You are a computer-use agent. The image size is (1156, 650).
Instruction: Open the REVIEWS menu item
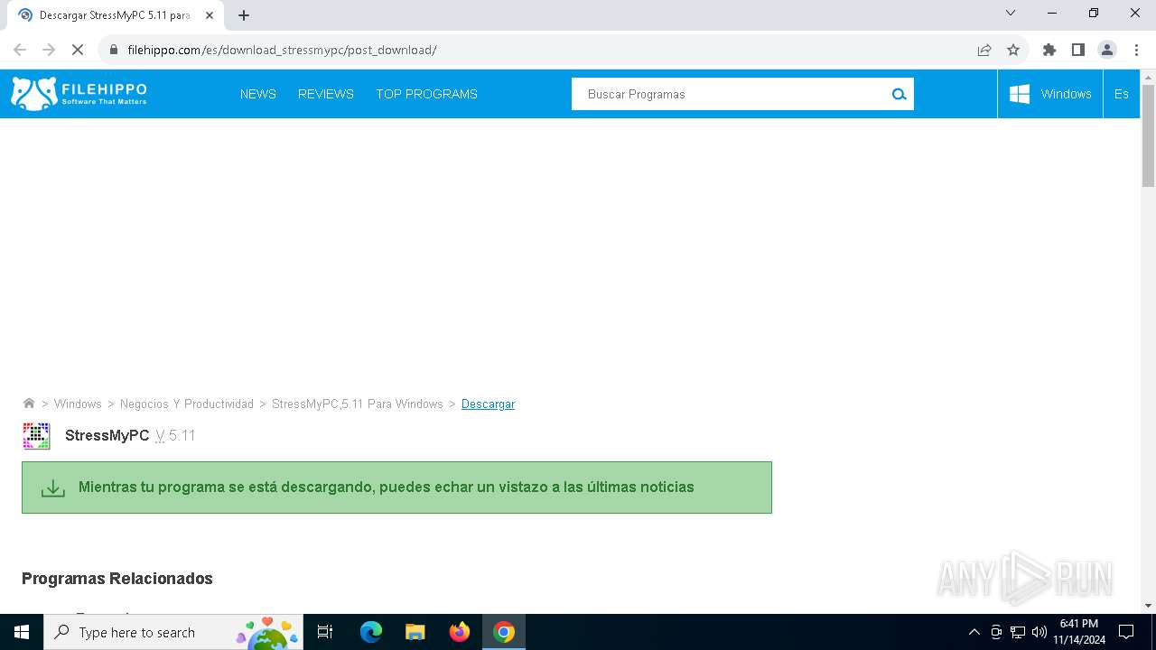pyautogui.click(x=326, y=94)
